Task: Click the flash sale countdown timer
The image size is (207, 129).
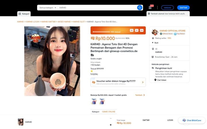Action: pyautogui.click(x=137, y=30)
